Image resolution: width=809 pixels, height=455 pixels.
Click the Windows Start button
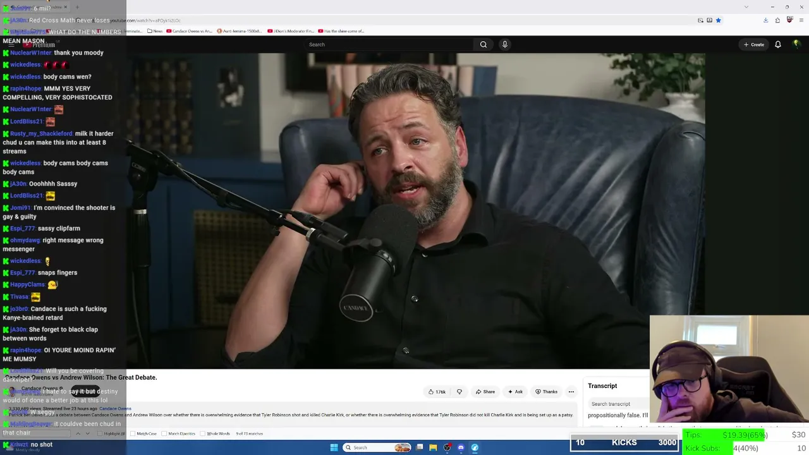tap(334, 447)
